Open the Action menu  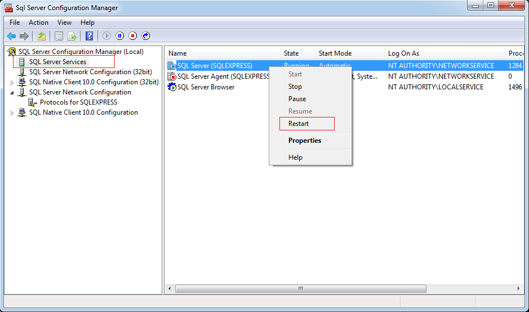point(38,22)
